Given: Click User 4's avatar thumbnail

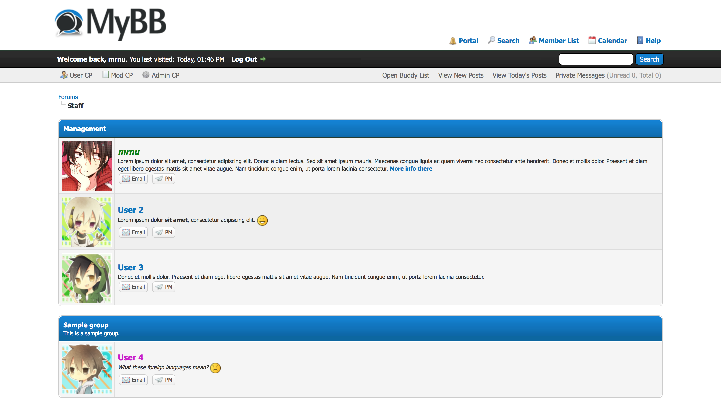Looking at the screenshot, I should coord(87,369).
